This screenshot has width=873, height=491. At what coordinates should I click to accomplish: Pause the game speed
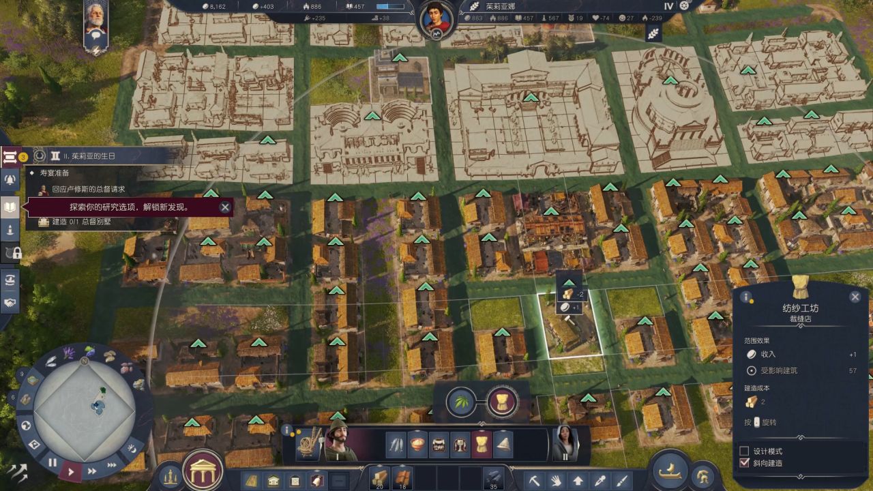tap(53, 462)
